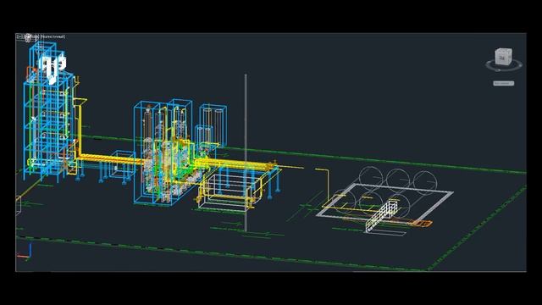Click the UCS axis icon
The image size is (542, 305).
25,252
